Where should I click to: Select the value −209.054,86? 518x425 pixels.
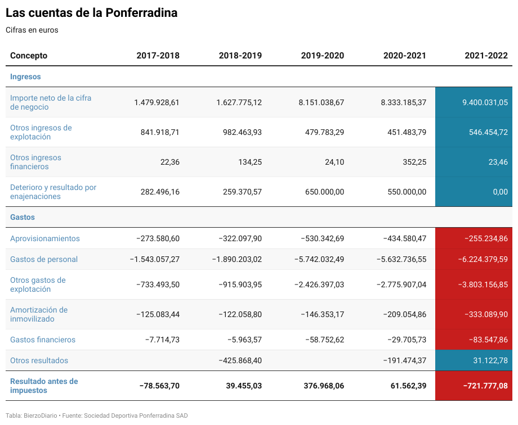405,314
